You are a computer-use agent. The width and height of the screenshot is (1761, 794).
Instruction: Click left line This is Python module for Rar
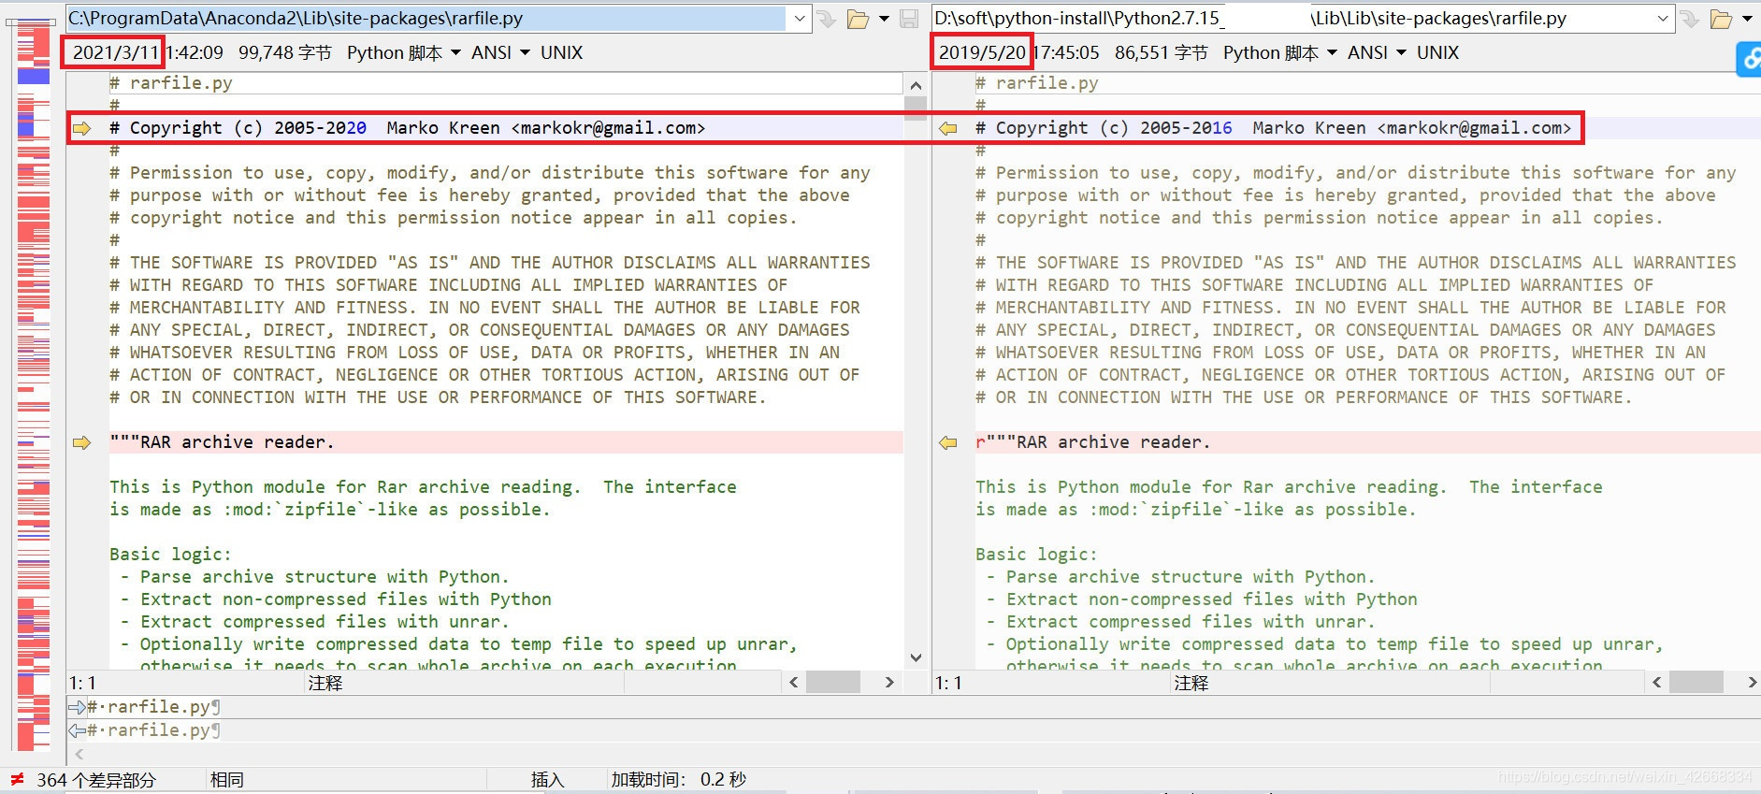(423, 487)
